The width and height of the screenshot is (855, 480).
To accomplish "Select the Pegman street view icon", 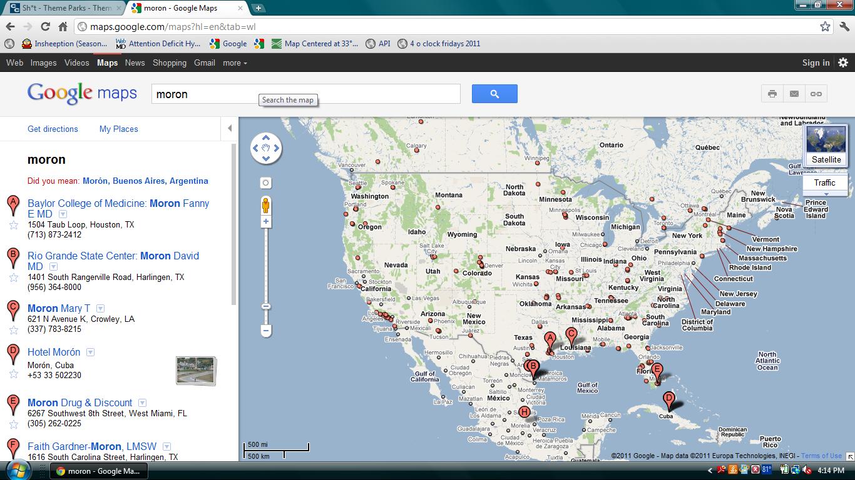I will tap(266, 205).
